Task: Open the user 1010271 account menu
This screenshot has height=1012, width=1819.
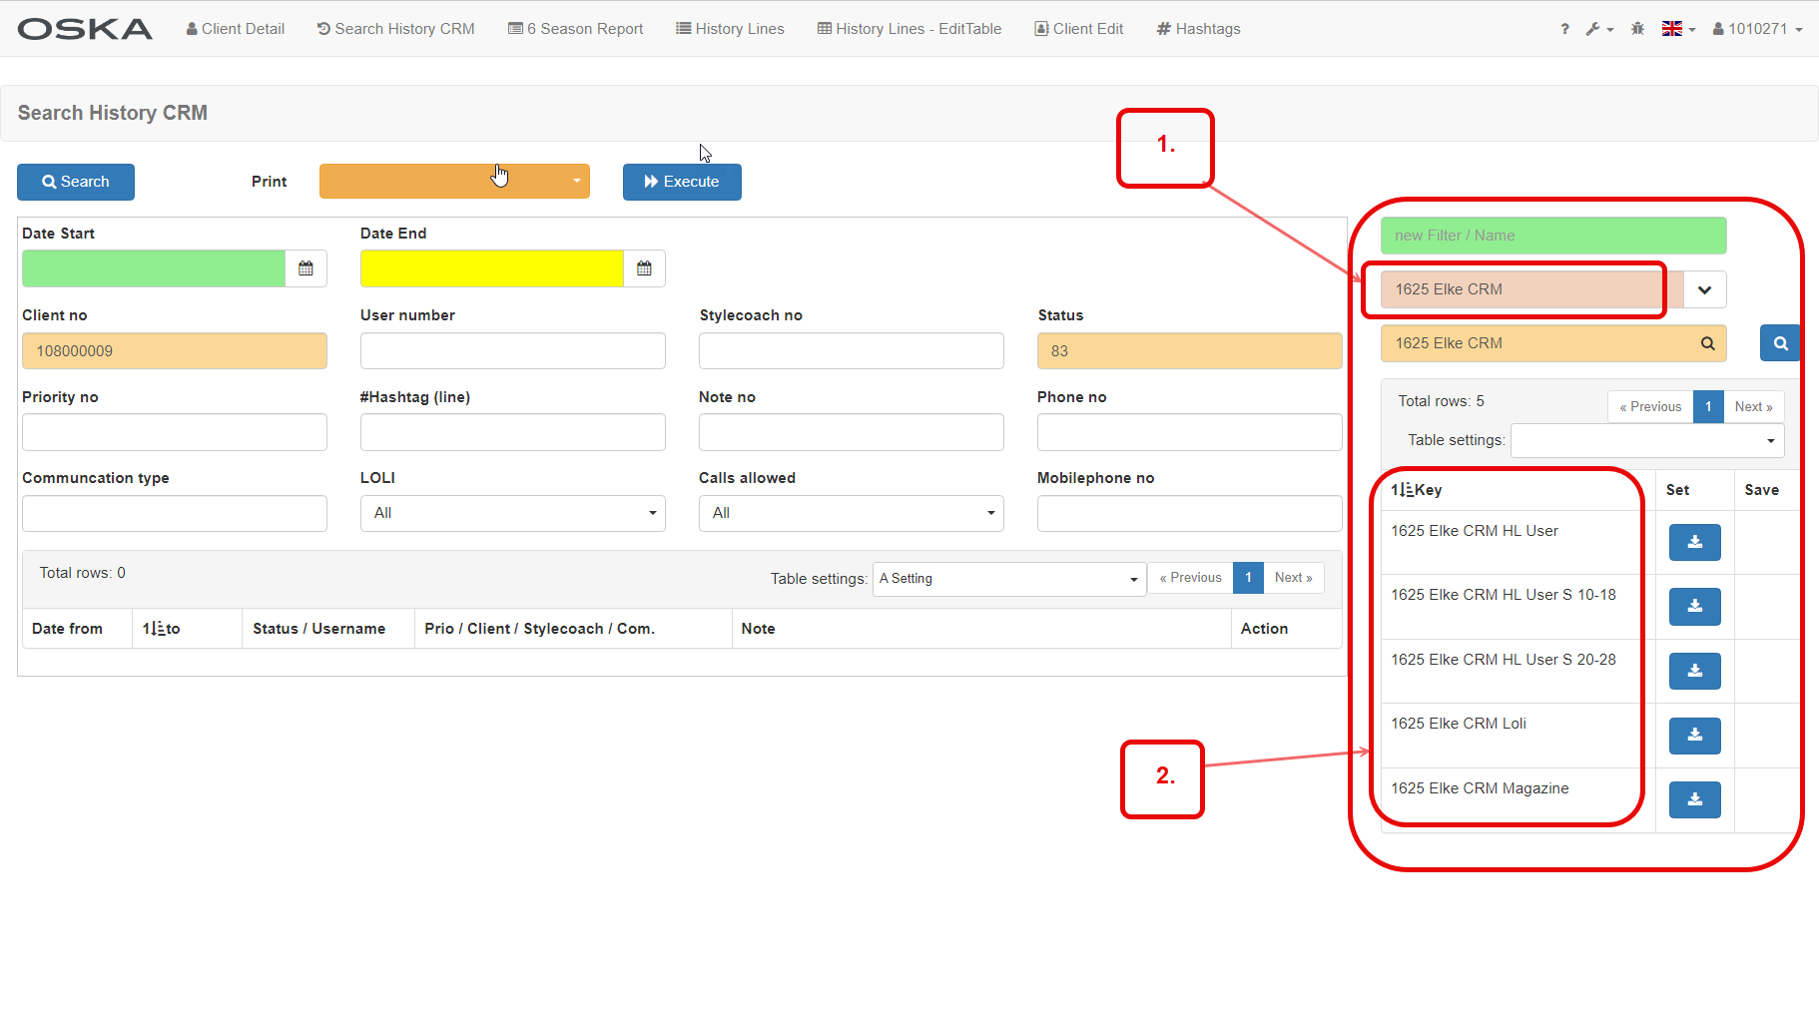Action: (1757, 29)
